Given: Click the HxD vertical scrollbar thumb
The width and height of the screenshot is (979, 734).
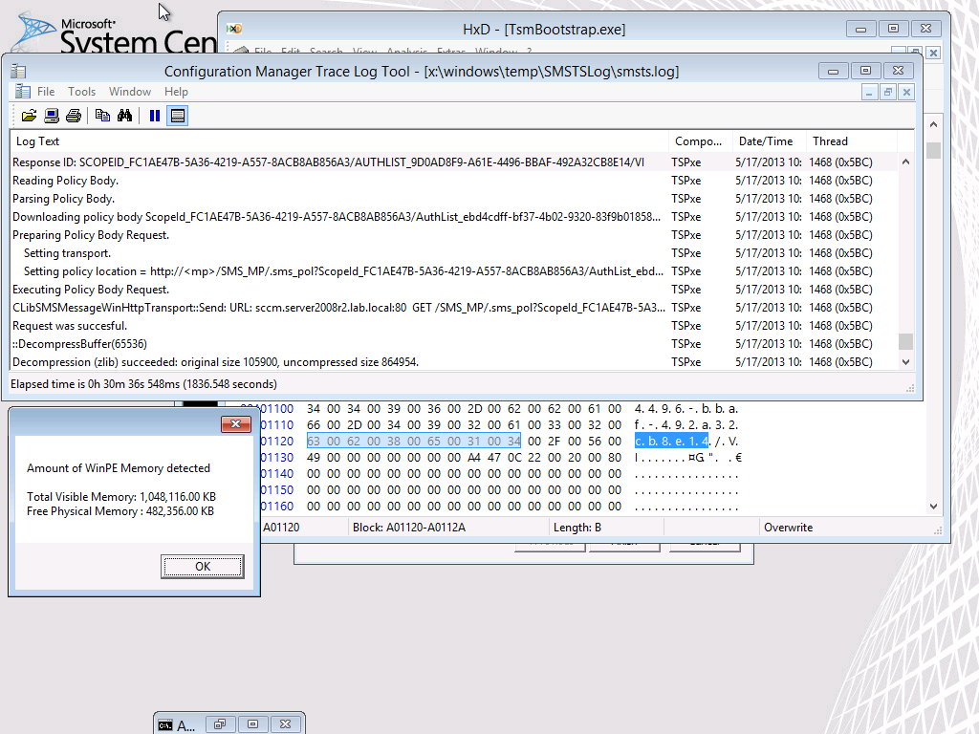Looking at the screenshot, I should click(x=933, y=150).
